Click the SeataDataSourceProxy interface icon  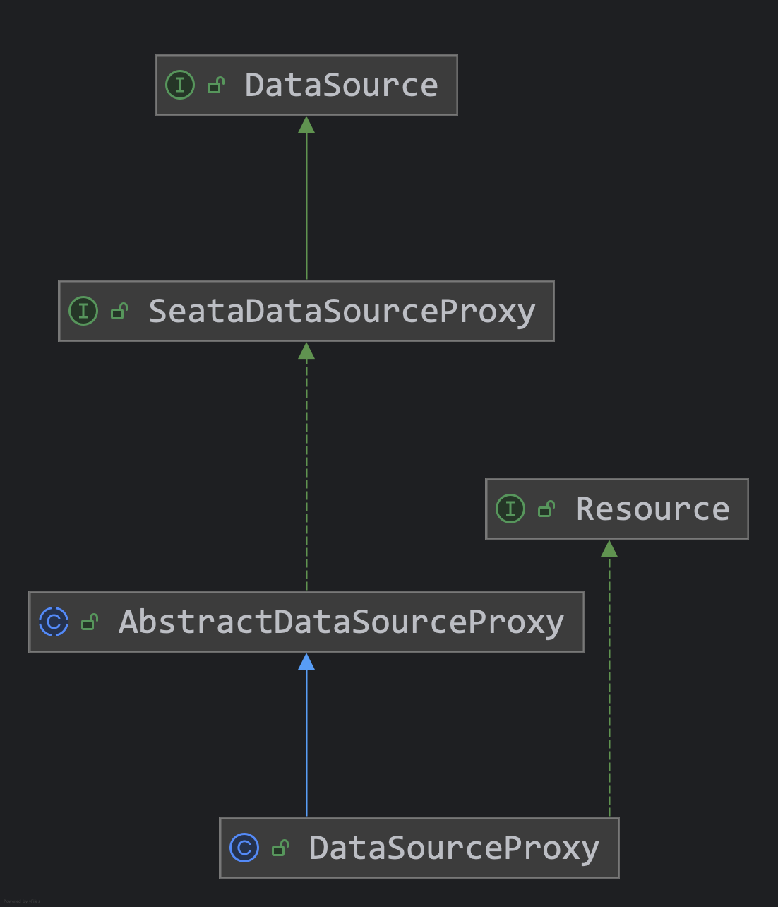[x=83, y=312]
